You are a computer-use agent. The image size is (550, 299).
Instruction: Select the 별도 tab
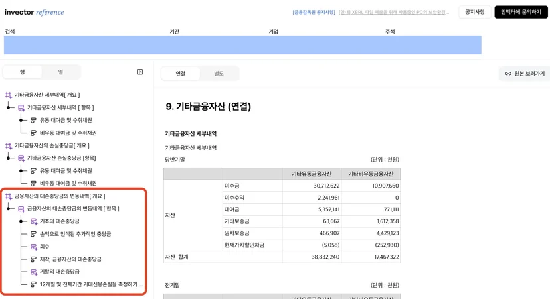point(219,74)
